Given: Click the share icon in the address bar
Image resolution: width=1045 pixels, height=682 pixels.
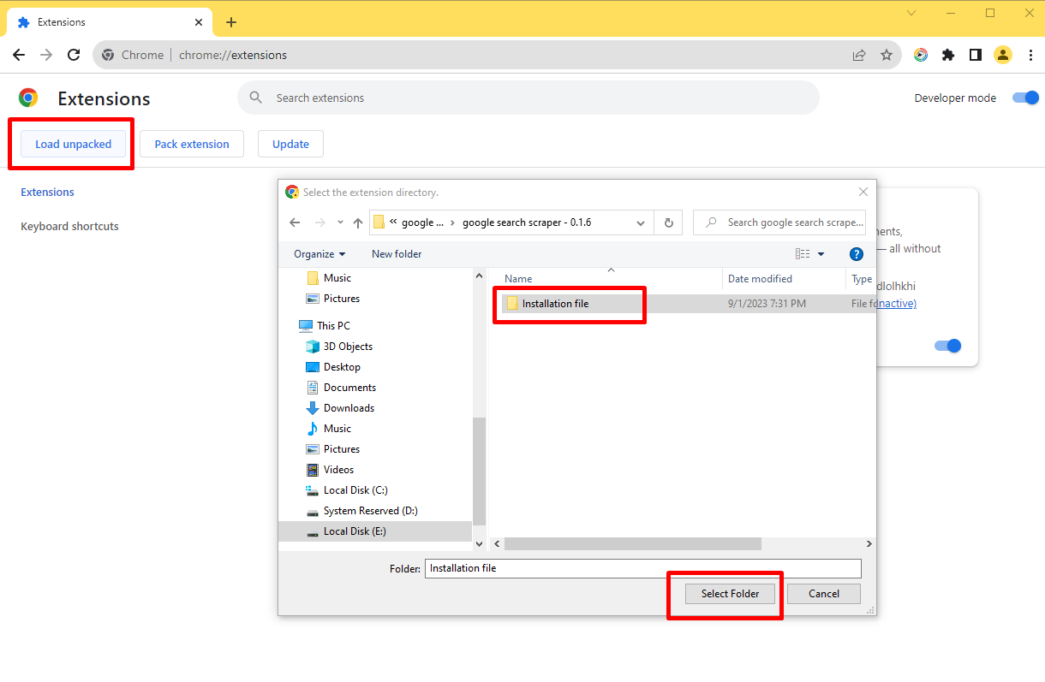Looking at the screenshot, I should pos(858,54).
